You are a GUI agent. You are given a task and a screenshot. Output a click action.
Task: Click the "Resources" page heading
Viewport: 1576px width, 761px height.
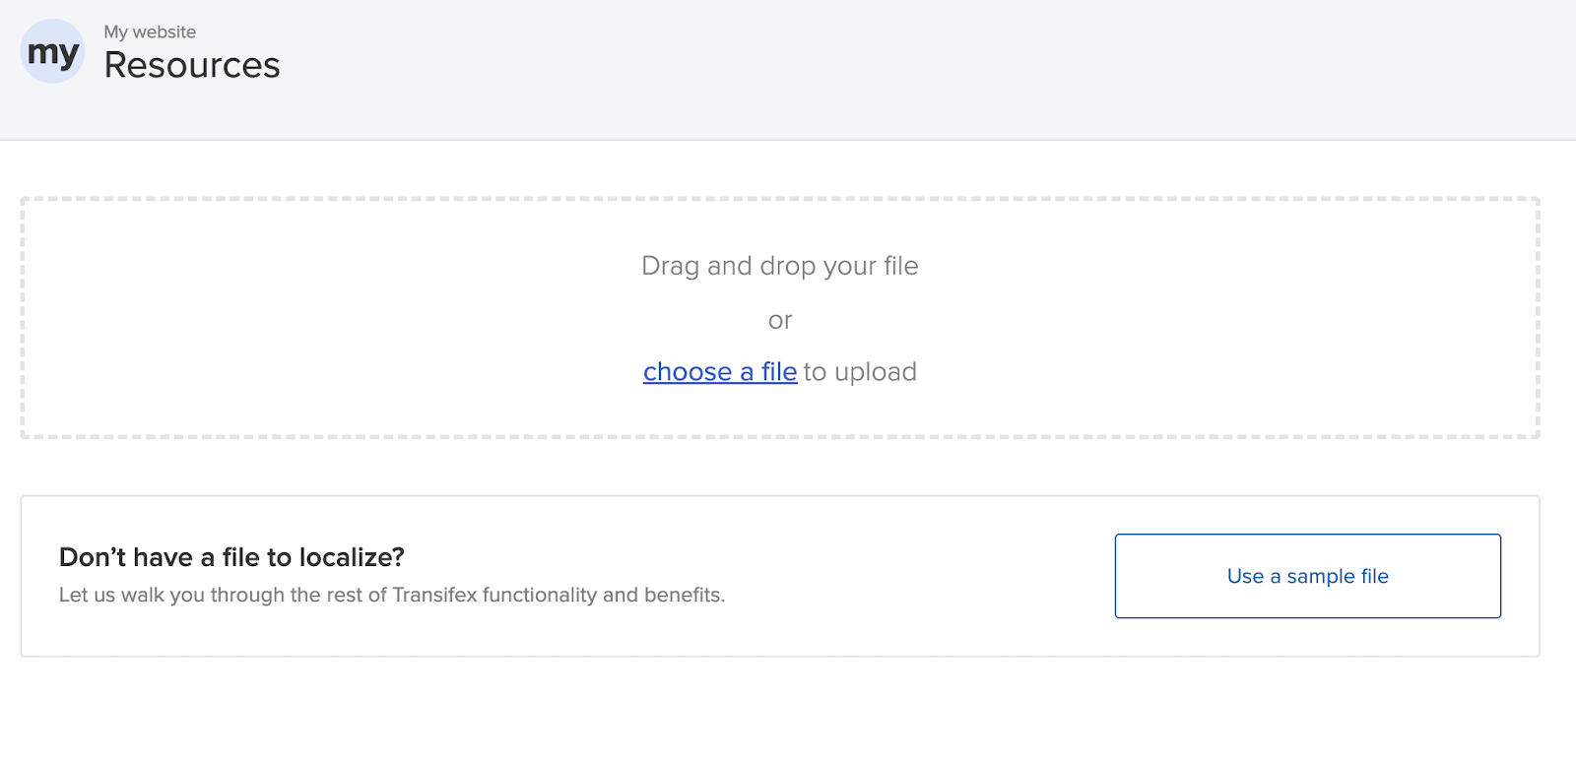tap(192, 65)
